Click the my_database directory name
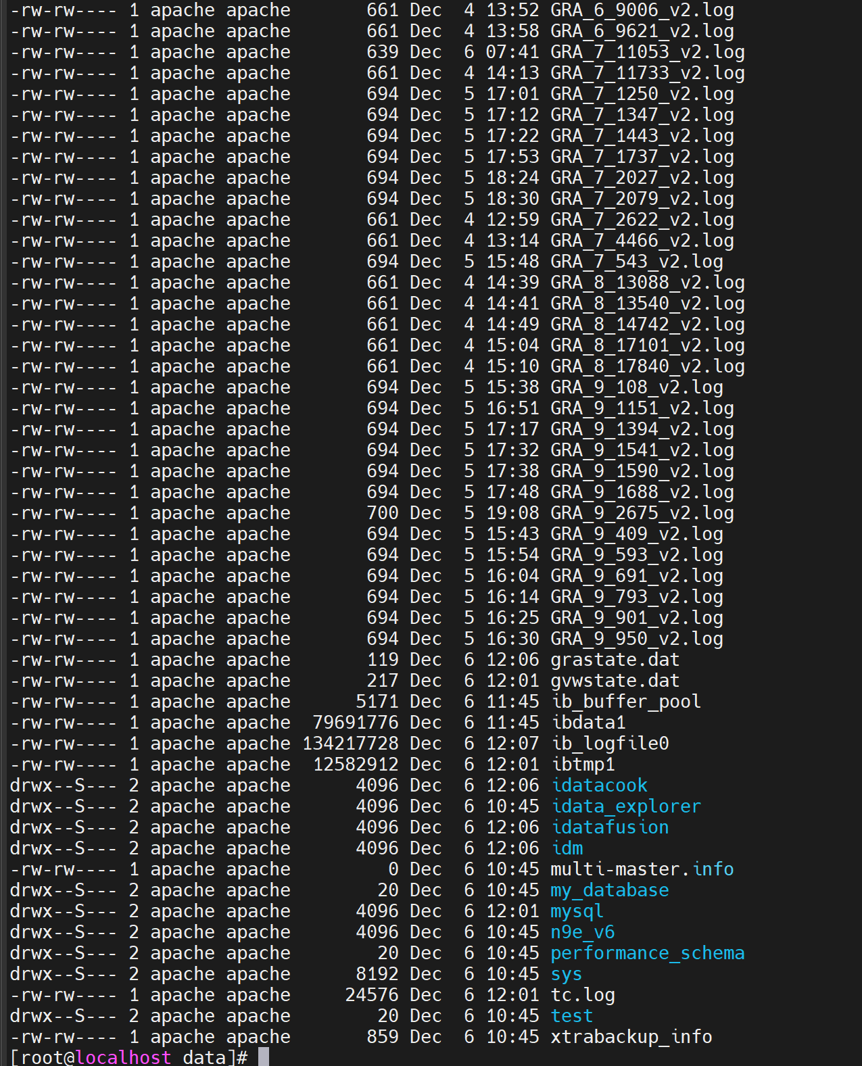Viewport: 862px width, 1066px height. point(609,890)
